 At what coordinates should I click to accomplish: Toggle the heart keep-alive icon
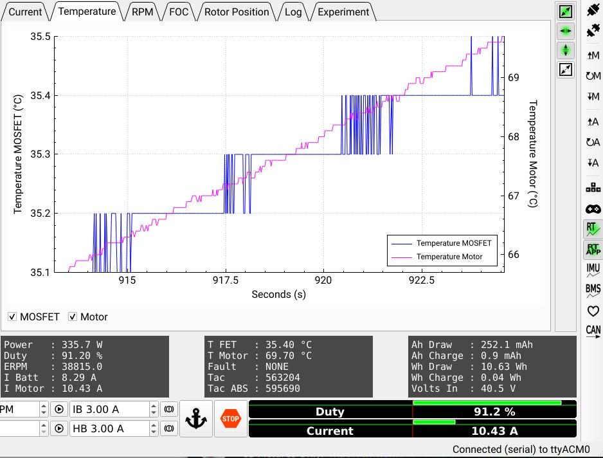pyautogui.click(x=593, y=310)
